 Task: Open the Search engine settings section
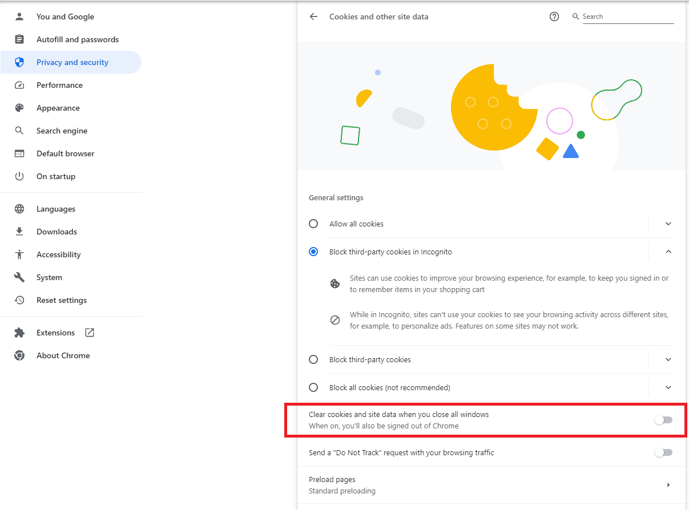tap(62, 131)
